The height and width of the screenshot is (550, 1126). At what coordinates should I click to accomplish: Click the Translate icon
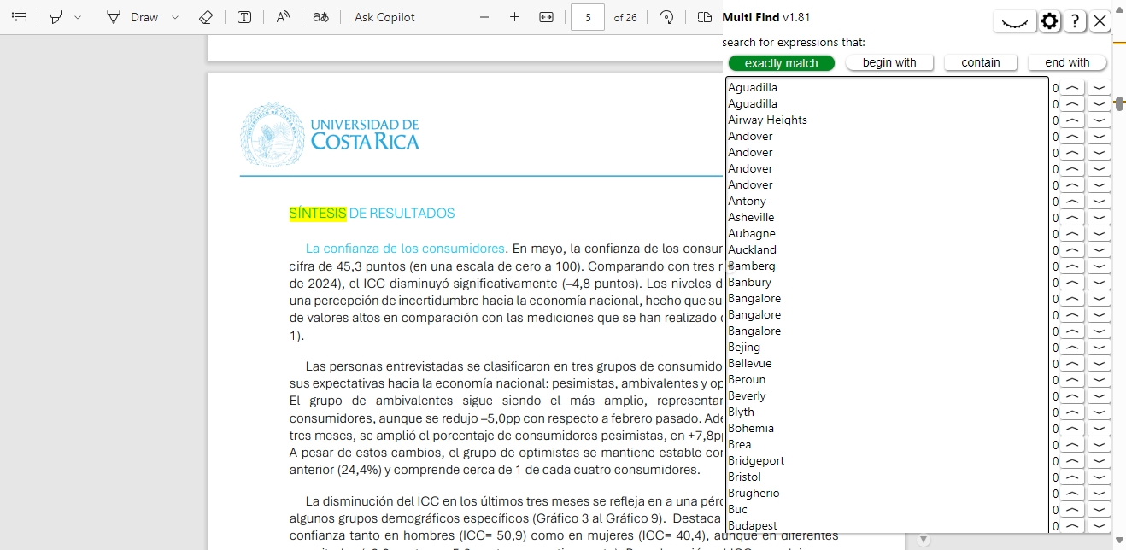click(320, 17)
